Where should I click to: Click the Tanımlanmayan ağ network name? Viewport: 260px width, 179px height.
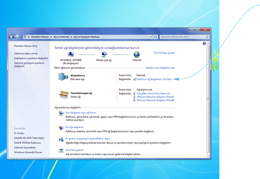point(81,93)
